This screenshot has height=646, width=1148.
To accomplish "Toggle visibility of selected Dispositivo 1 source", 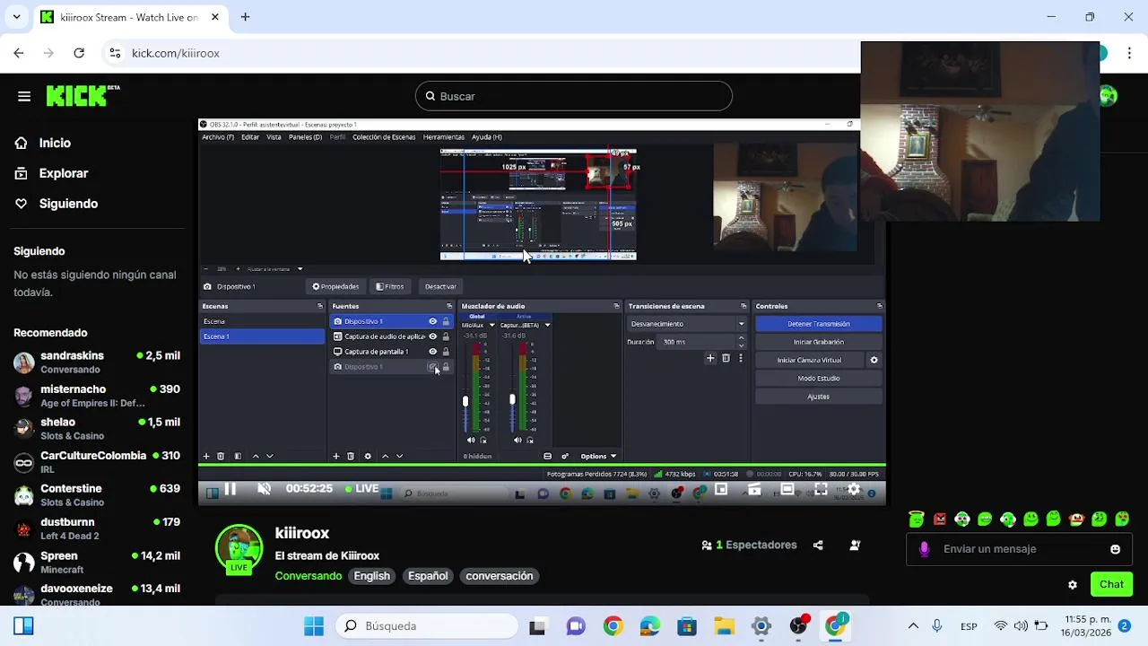I will point(432,321).
